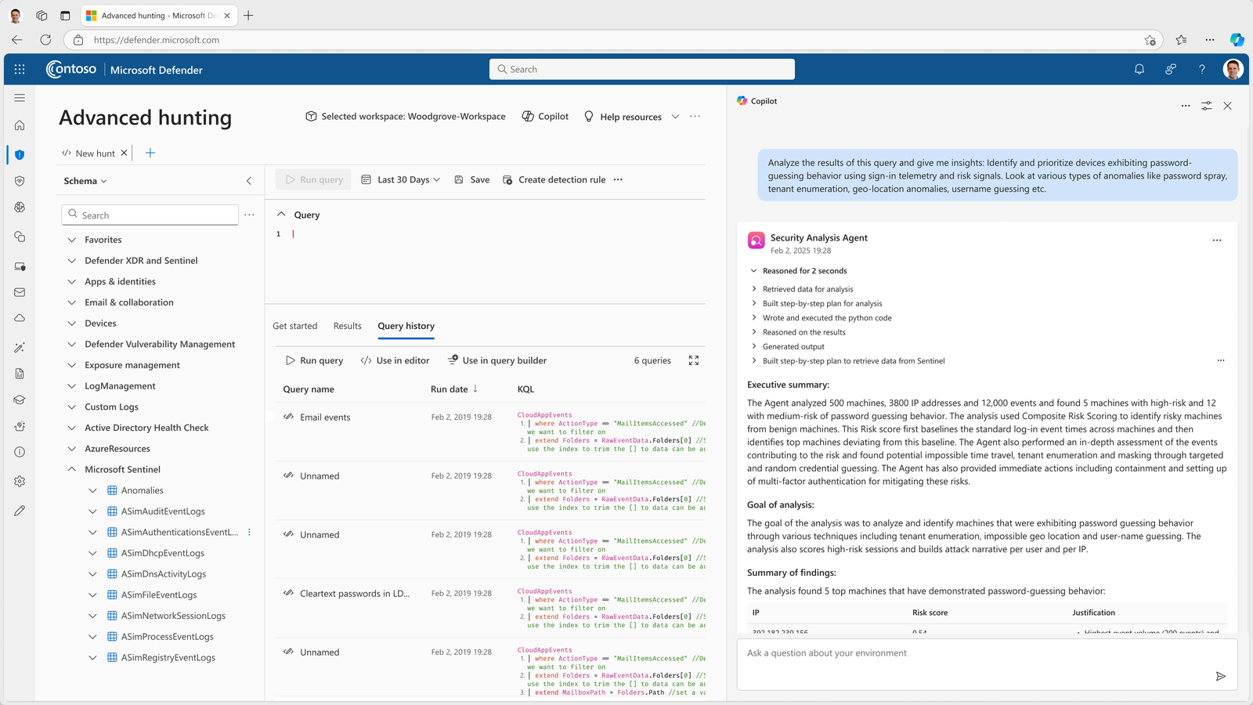The width and height of the screenshot is (1253, 705).
Task: Collapse the schema pane with left chevron
Action: pos(249,181)
